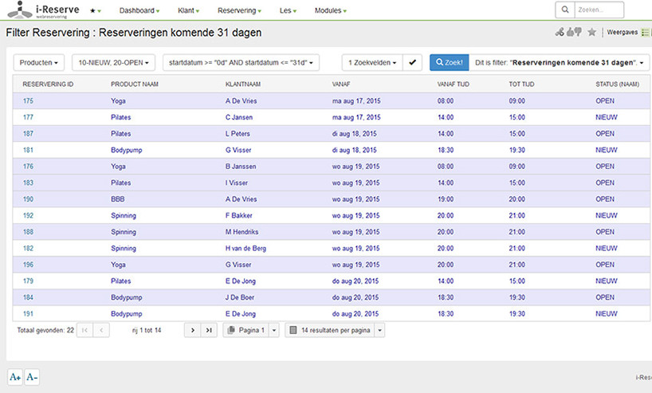652x393 pixels.
Task: Increase font size with A+ button
Action: [x=15, y=377]
